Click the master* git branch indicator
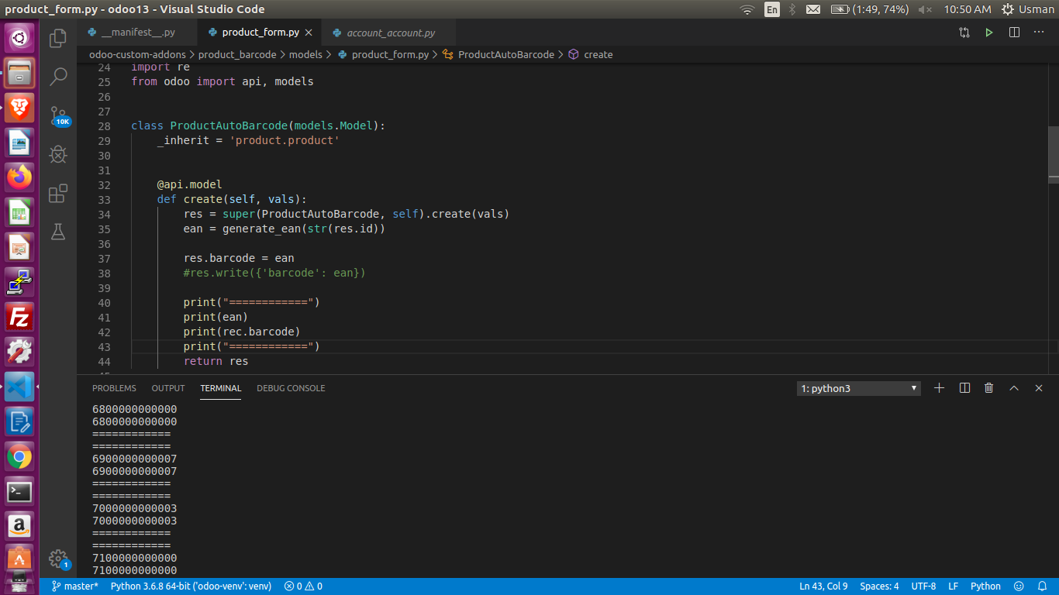The width and height of the screenshot is (1059, 595). click(x=75, y=586)
